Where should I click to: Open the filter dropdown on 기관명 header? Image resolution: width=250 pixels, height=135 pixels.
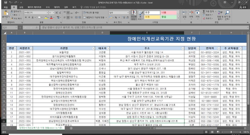point(94,48)
